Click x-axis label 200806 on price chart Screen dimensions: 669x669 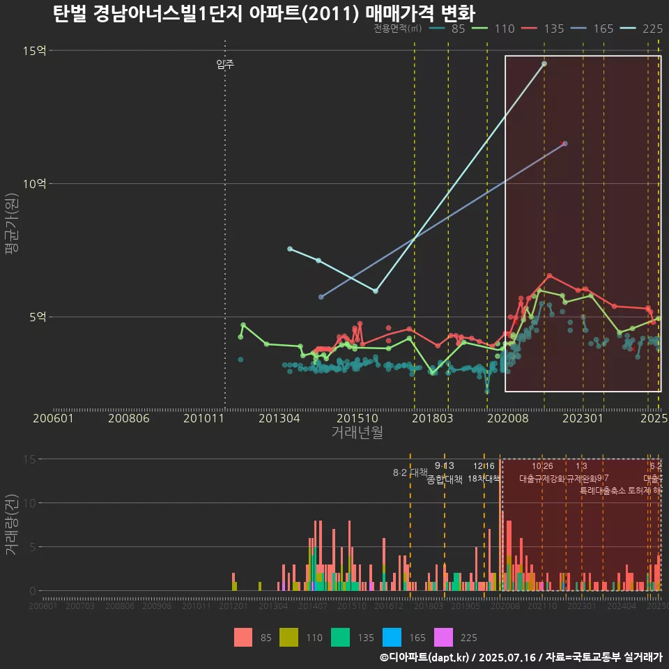click(x=129, y=418)
